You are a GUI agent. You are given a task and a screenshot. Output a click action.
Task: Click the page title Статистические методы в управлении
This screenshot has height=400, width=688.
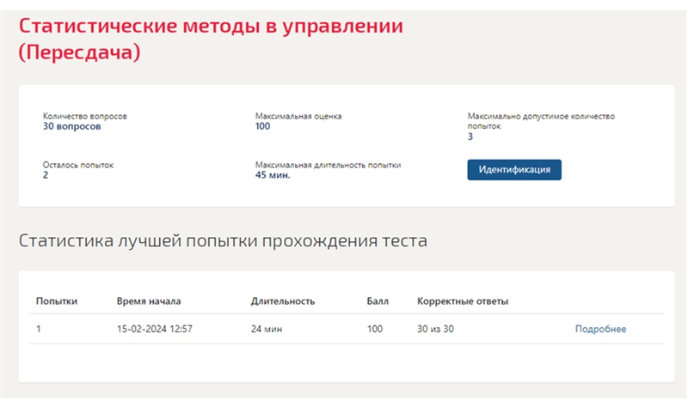pyautogui.click(x=211, y=26)
